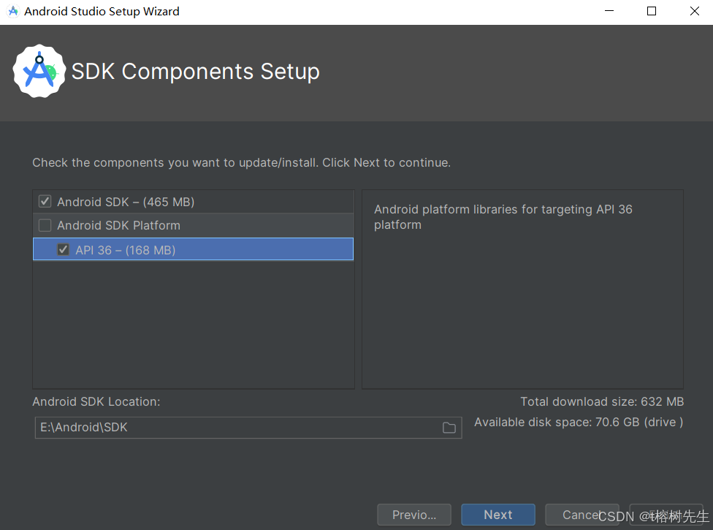Click the Next button
Viewport: 713px width, 530px height.
[x=498, y=515]
